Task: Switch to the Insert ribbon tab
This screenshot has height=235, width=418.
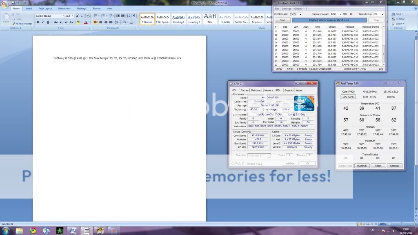Action: tap(29, 9)
